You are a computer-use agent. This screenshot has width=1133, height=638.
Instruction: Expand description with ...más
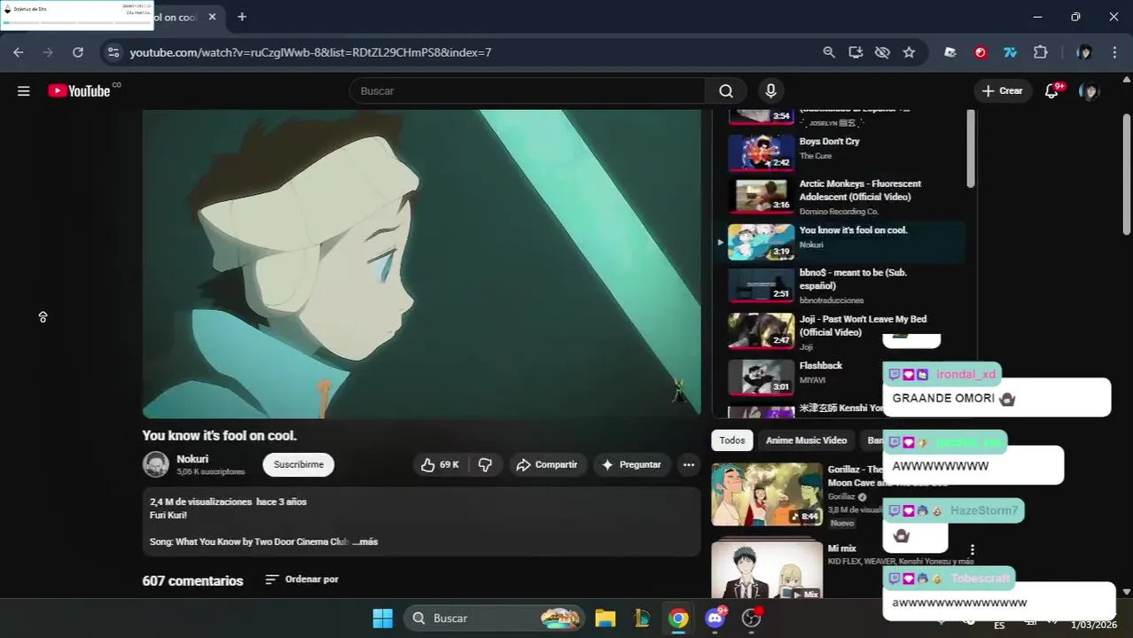365,541
